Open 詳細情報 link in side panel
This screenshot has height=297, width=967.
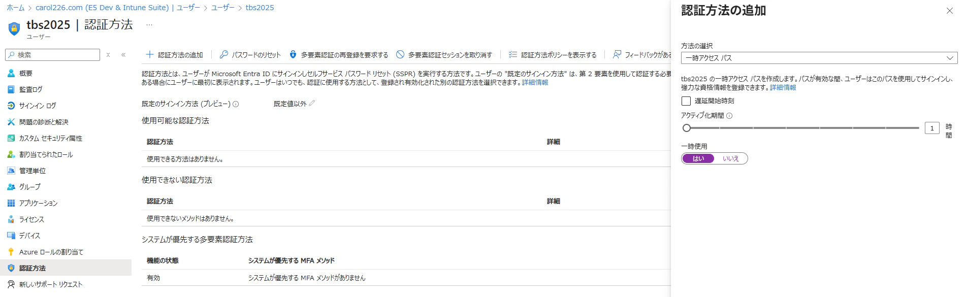point(783,87)
